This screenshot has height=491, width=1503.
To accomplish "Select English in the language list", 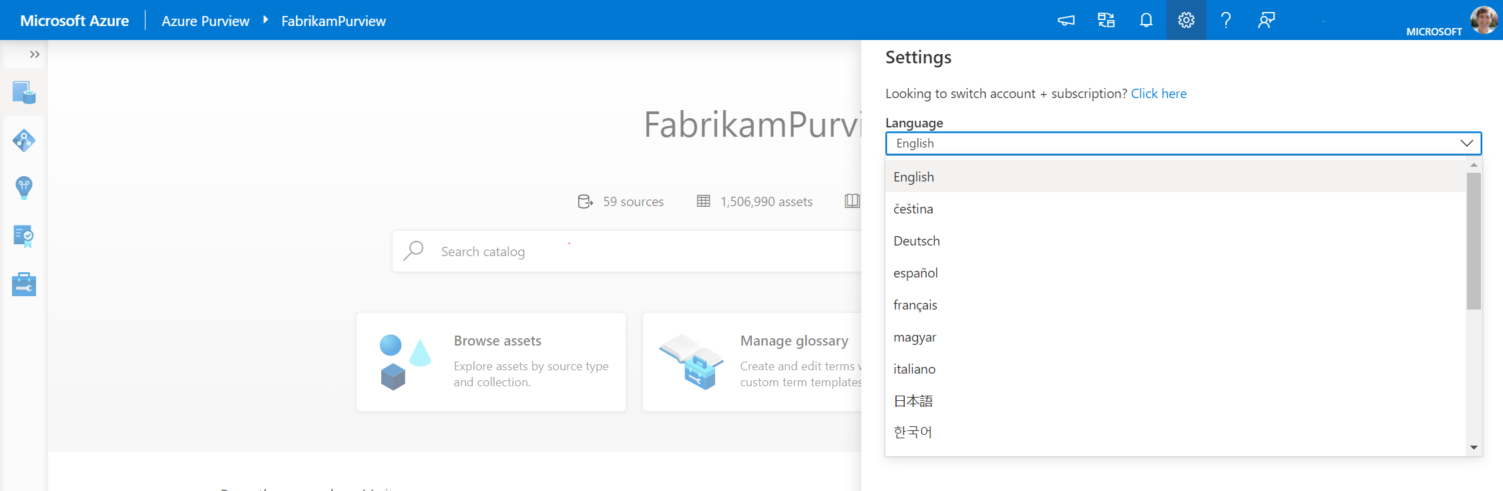I will [x=1175, y=177].
